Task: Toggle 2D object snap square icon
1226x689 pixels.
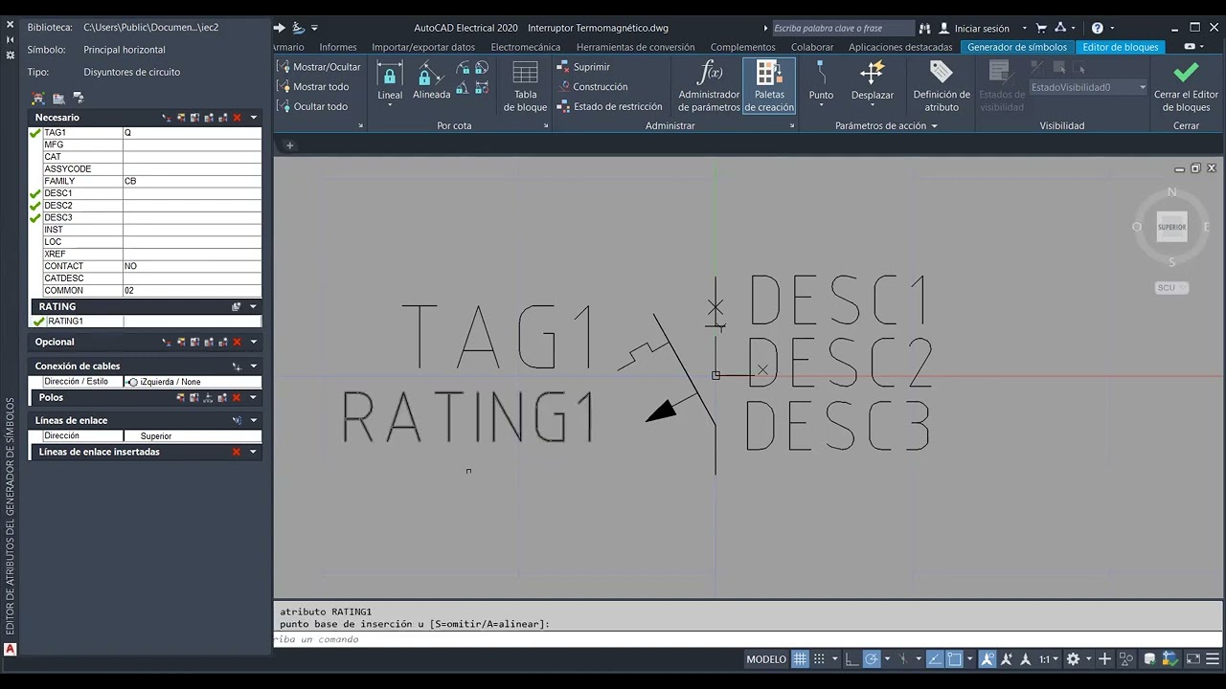Action: click(955, 659)
